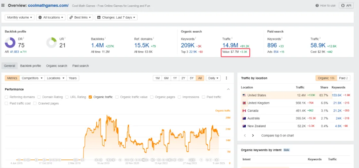359x168 pixels.
Task: Set chart range to 1M
Action: click(x=157, y=78)
